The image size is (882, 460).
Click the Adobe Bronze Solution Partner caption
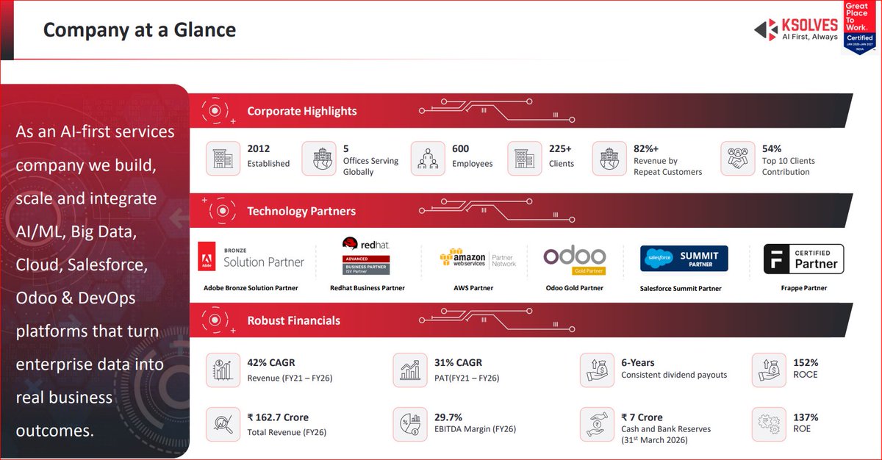pos(251,288)
